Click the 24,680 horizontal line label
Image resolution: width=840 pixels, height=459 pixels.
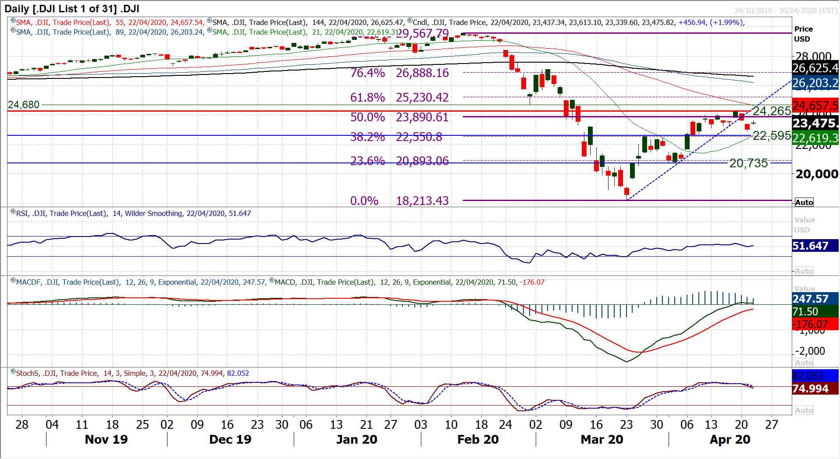[24, 105]
